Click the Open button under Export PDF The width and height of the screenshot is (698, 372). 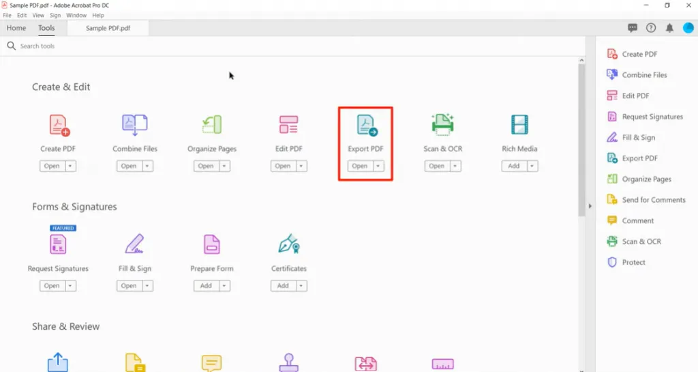(360, 166)
